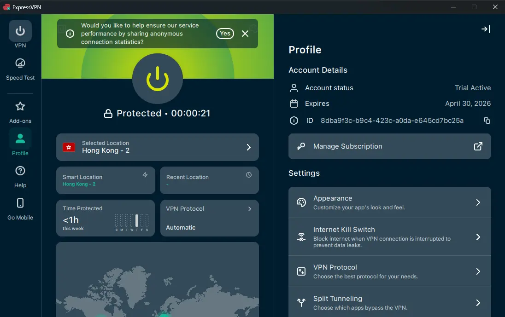The width and height of the screenshot is (505, 317).
Task: Click the Settings heading
Action: tap(304, 173)
